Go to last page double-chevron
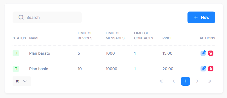Image resolution: width=227 pixels, height=98 pixels. pos(210,81)
